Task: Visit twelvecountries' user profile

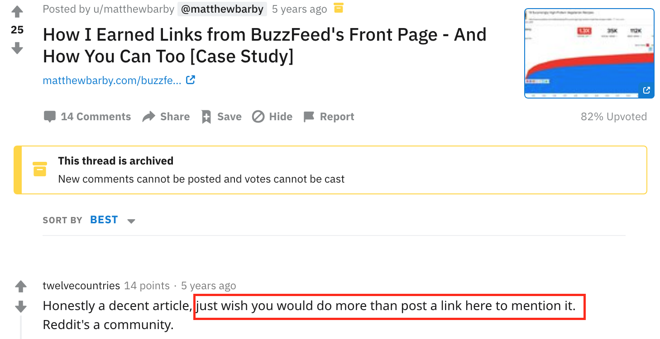Action: click(81, 286)
